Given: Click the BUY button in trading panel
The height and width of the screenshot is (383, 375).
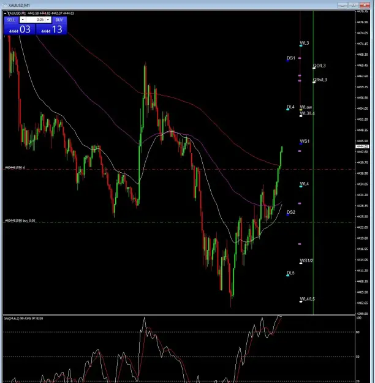Looking at the screenshot, I should click(x=59, y=20).
